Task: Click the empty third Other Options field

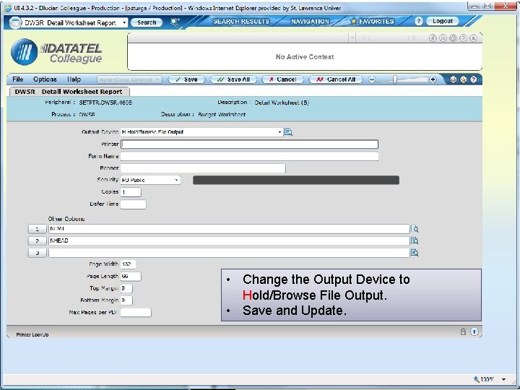Action: (229, 253)
